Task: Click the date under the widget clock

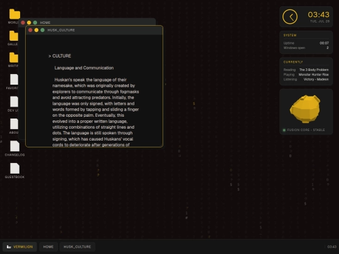Action: [x=320, y=21]
